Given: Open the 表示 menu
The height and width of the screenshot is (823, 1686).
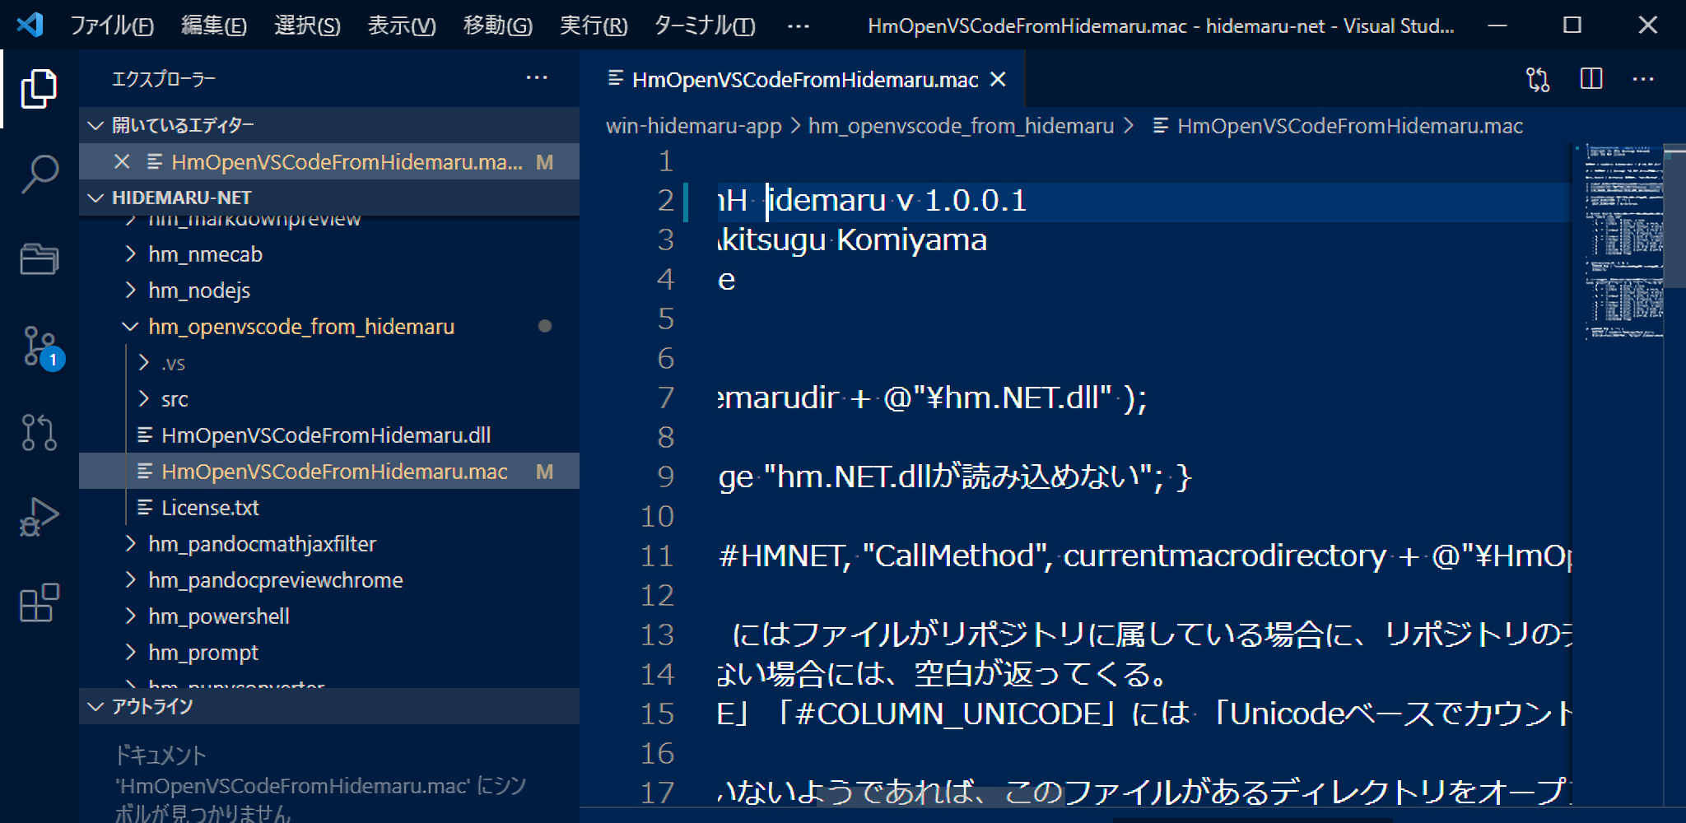Looking at the screenshot, I should [x=401, y=26].
